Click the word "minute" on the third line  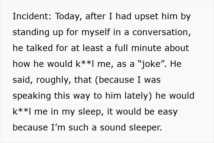(146, 48)
